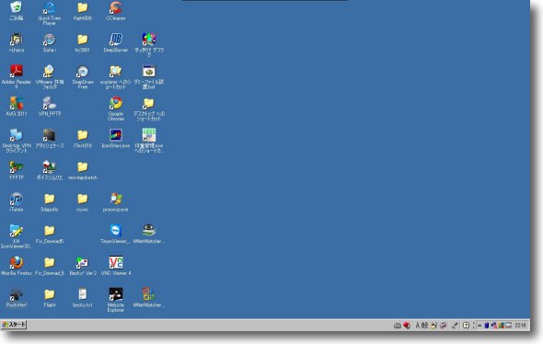Select the Mozilla Firefox desktop icon
Image resolution: width=543 pixels, height=344 pixels.
click(x=17, y=266)
